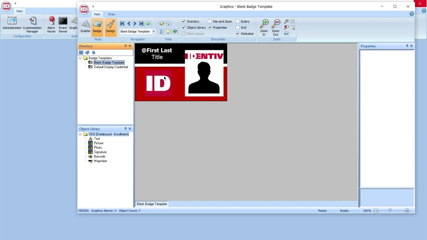The width and height of the screenshot is (427, 240).
Task: Click Graphics Alarms: 4 status entry
Action: click(104, 211)
